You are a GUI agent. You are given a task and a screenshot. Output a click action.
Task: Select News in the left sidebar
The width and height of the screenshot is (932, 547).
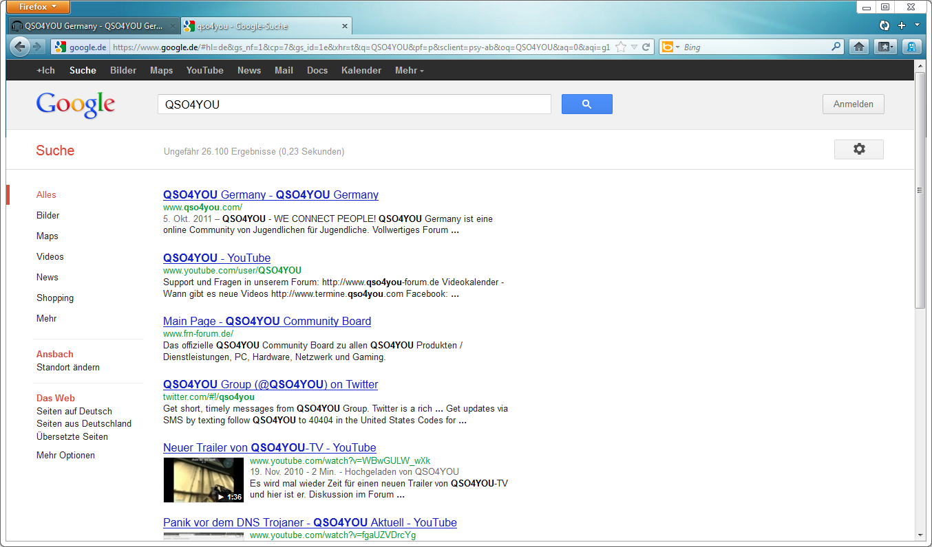pos(47,277)
